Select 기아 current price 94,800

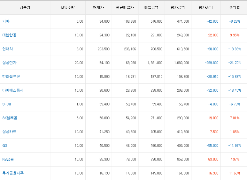click(x=104, y=21)
